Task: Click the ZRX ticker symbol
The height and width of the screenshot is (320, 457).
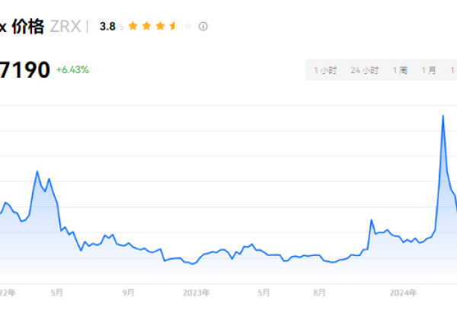Action: tap(65, 26)
